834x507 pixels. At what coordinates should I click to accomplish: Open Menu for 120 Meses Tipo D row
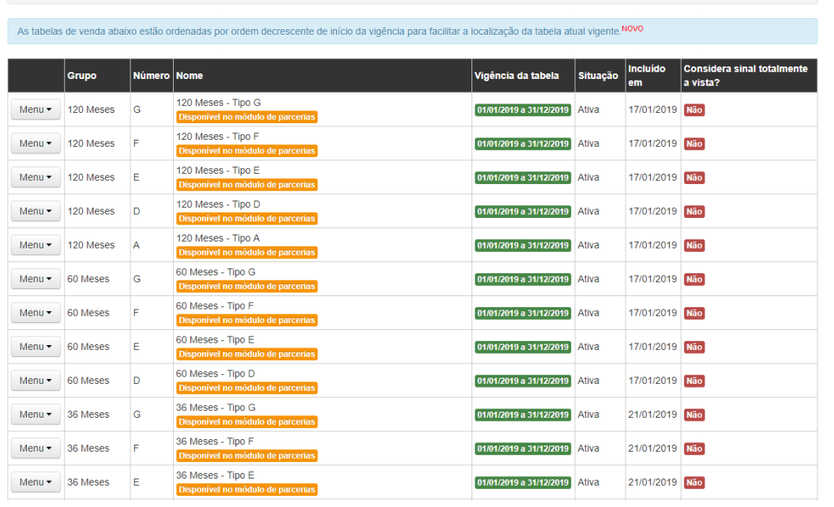[36, 212]
